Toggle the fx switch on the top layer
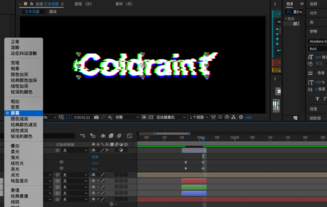327x207 pixels. pyautogui.click(x=107, y=150)
